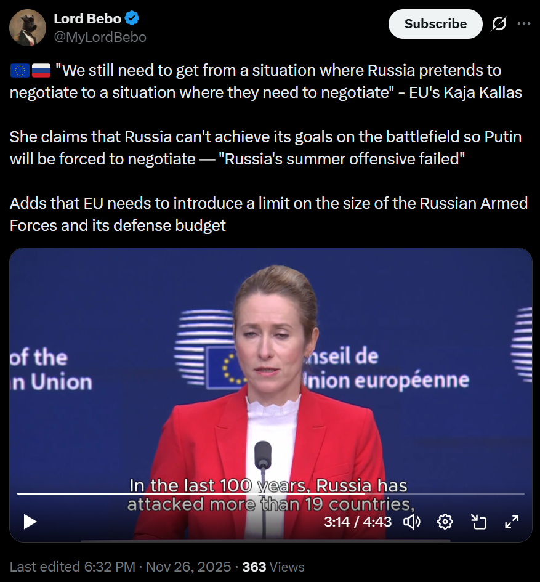Open Lord Bebo's profile avatar
This screenshot has height=582, width=540.
[28, 28]
